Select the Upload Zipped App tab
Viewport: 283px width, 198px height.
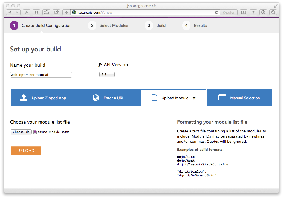[x=43, y=97]
